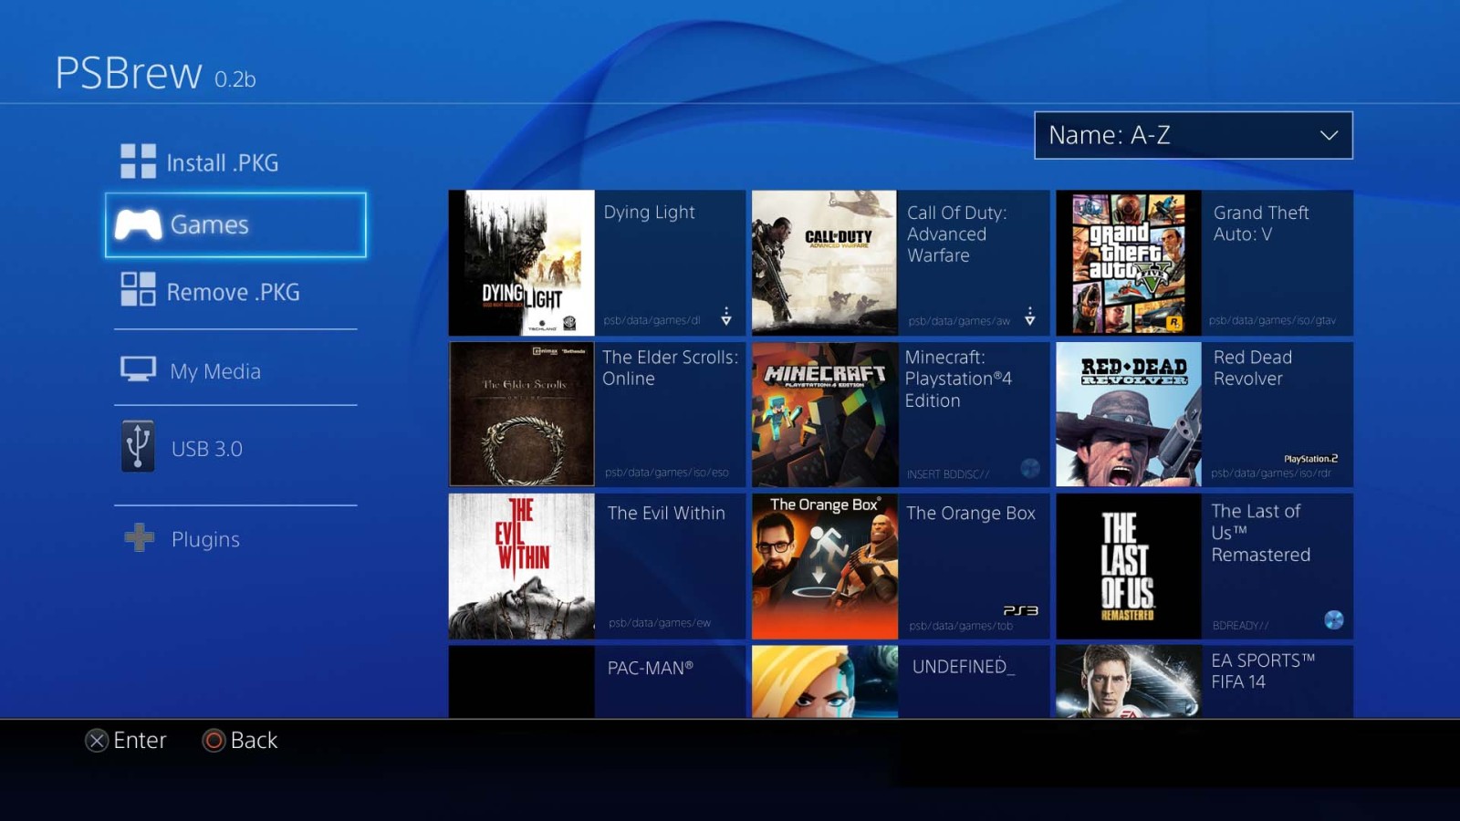Select the UNDEFINED_ game cover art
Viewport: 1460px width, 821px height.
[x=825, y=681]
